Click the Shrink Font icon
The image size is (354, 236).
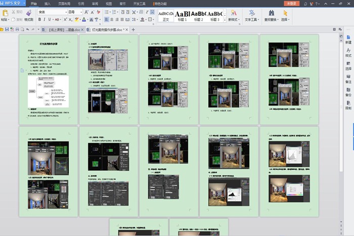click(x=93, y=12)
